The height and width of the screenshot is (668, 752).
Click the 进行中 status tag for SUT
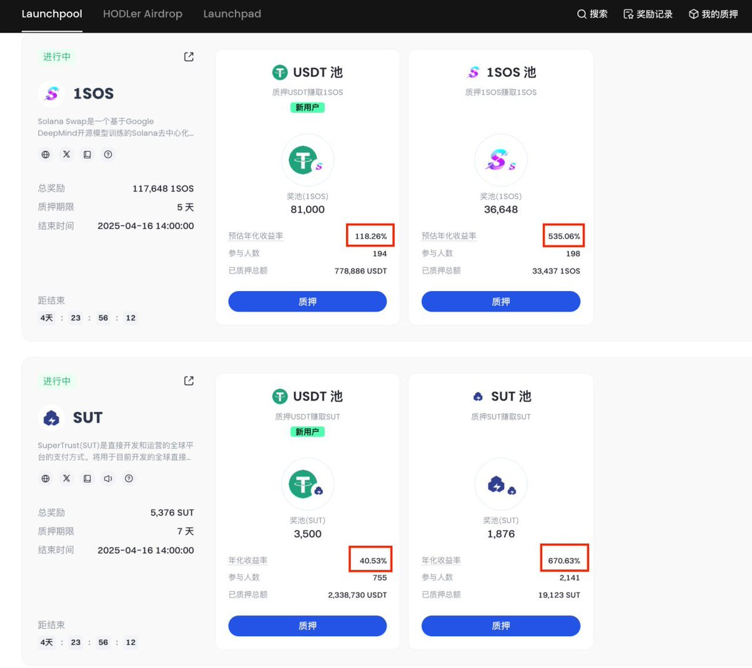pyautogui.click(x=56, y=381)
